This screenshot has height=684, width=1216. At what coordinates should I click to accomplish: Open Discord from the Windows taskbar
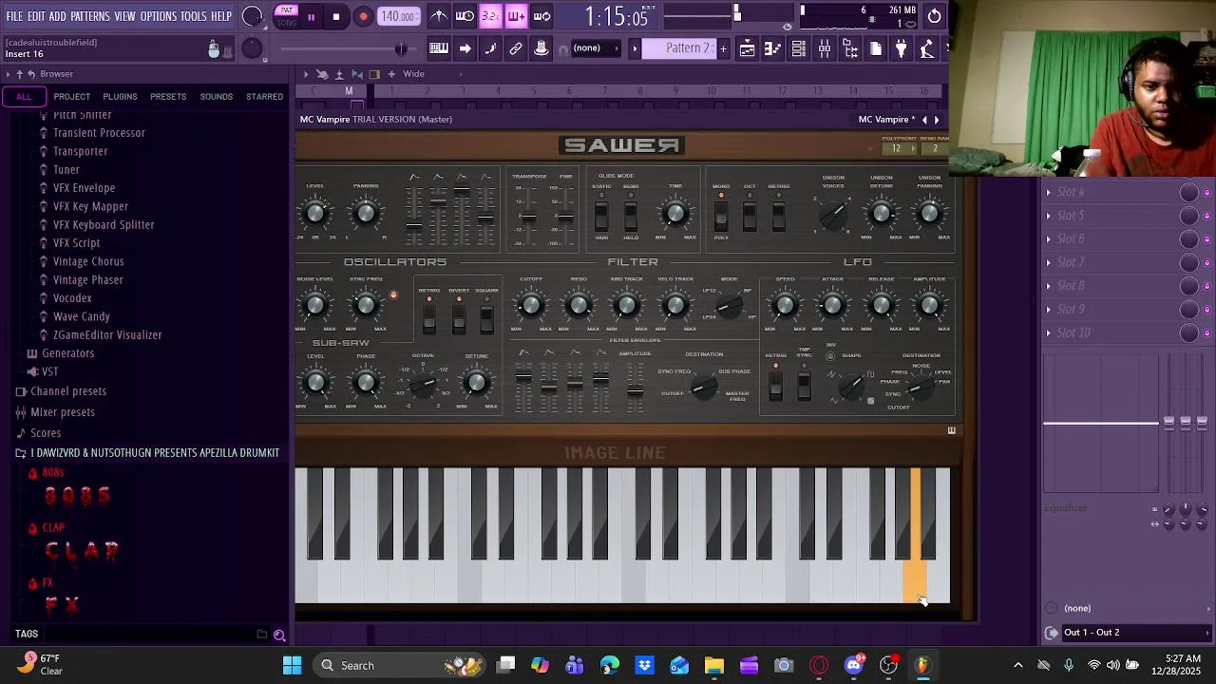[854, 666]
